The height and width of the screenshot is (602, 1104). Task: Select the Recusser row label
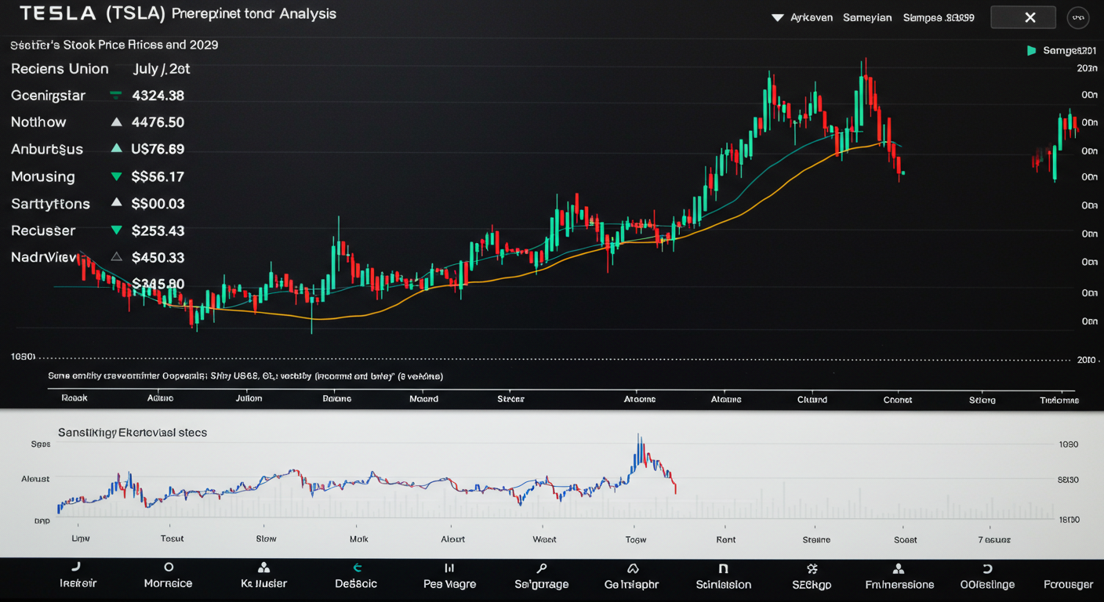pos(43,230)
